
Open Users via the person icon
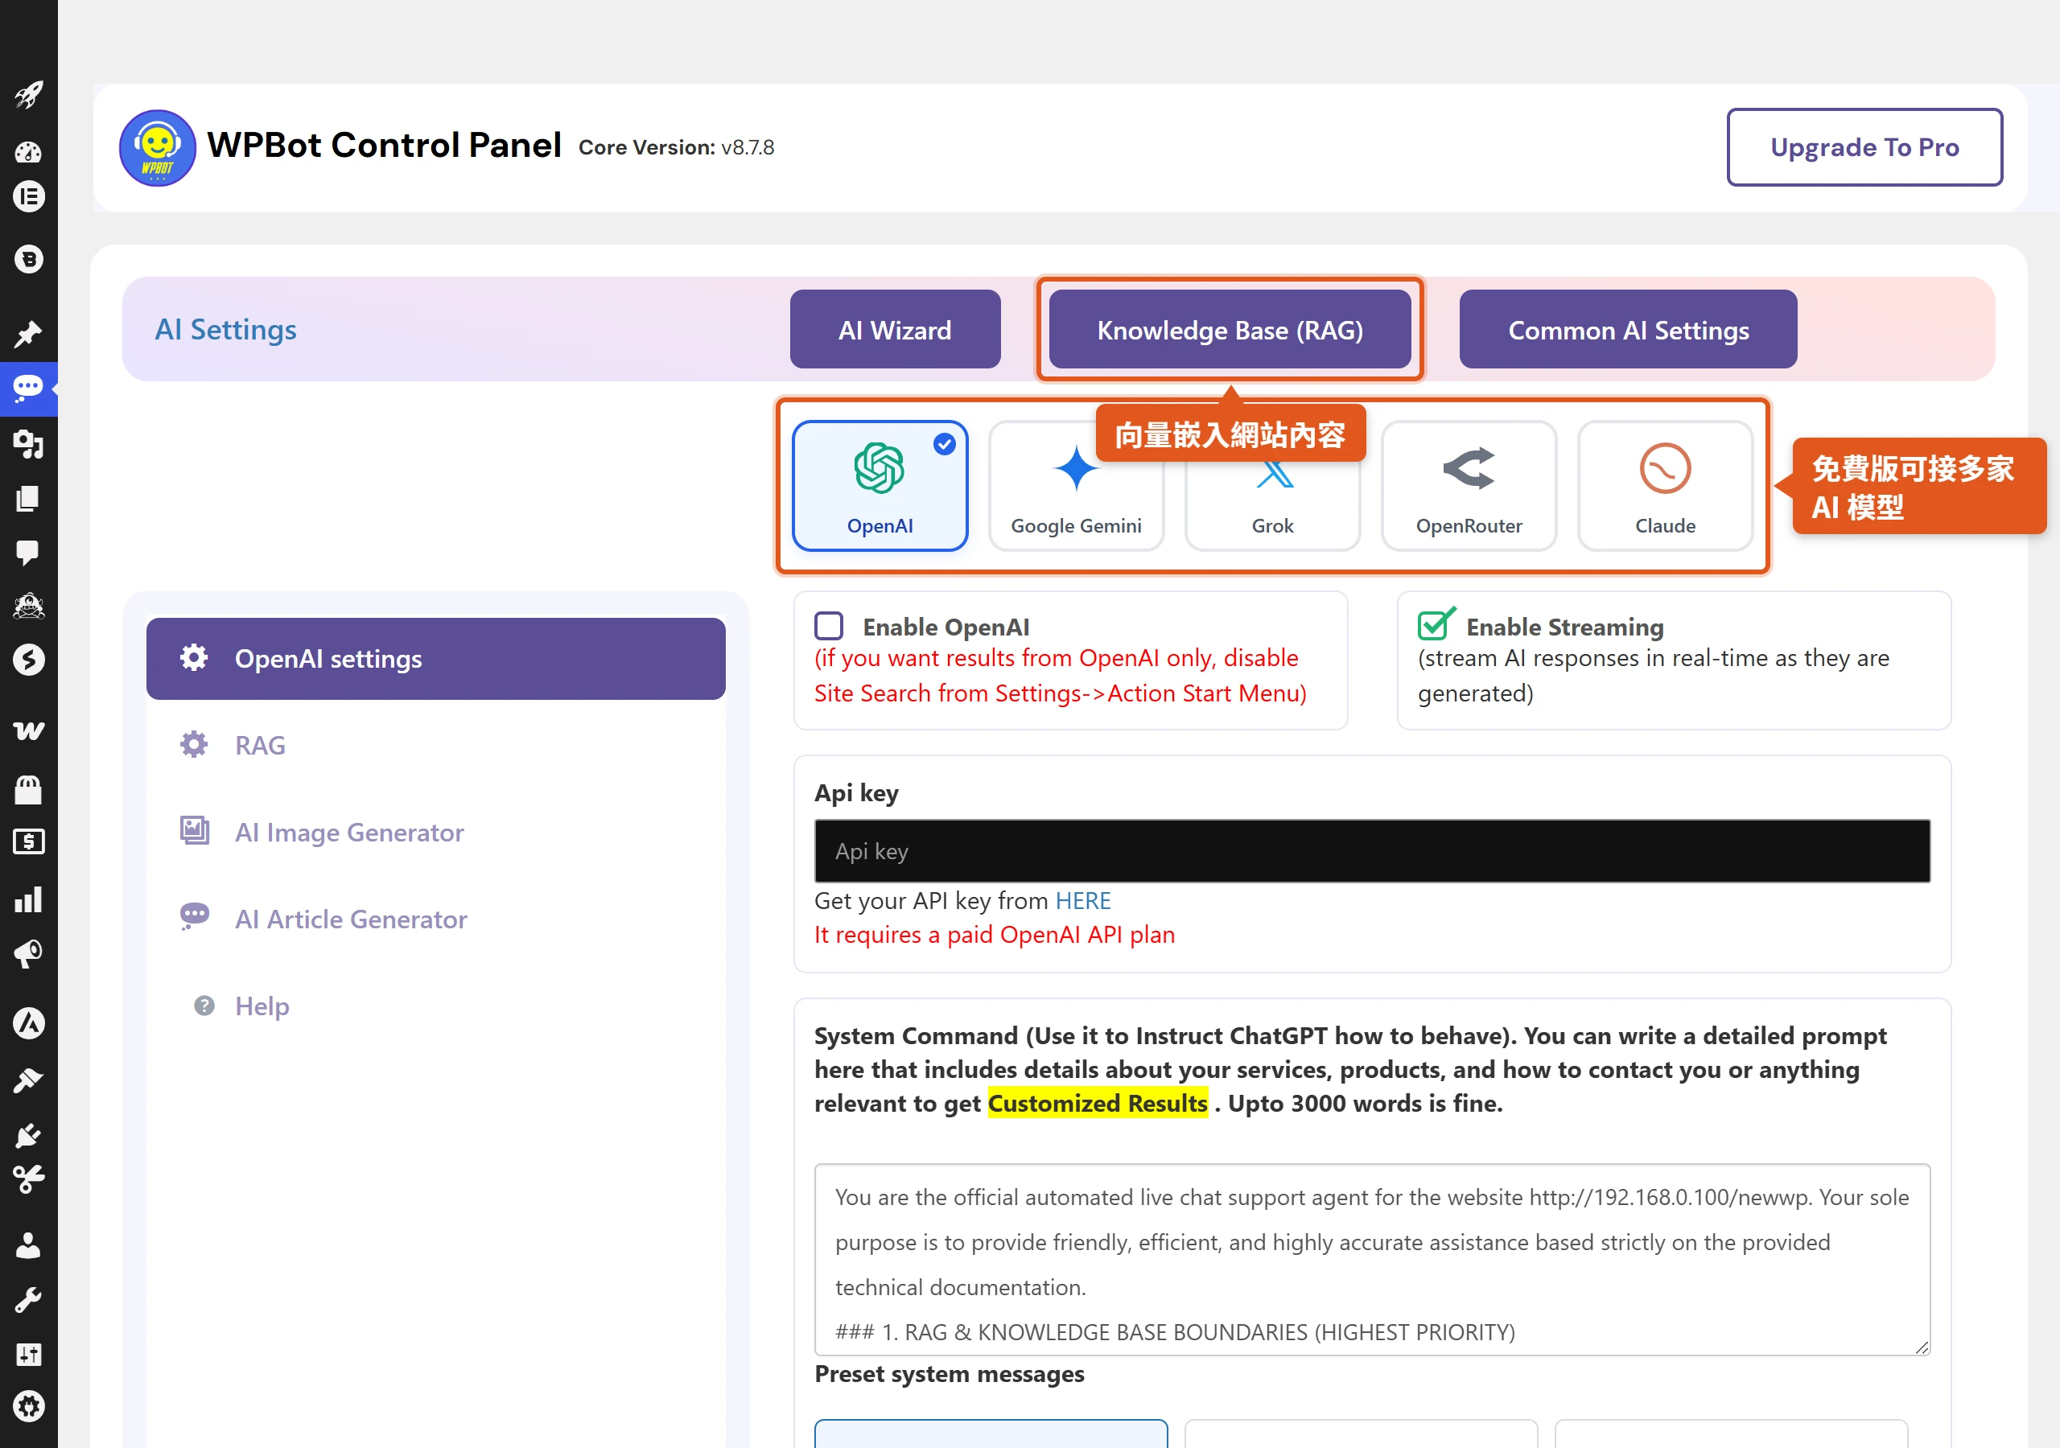29,1244
